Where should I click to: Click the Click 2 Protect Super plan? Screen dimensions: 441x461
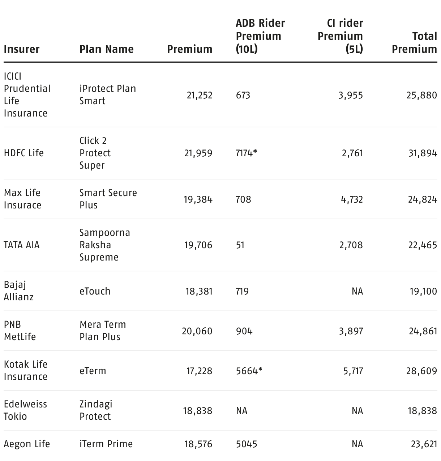(x=95, y=153)
